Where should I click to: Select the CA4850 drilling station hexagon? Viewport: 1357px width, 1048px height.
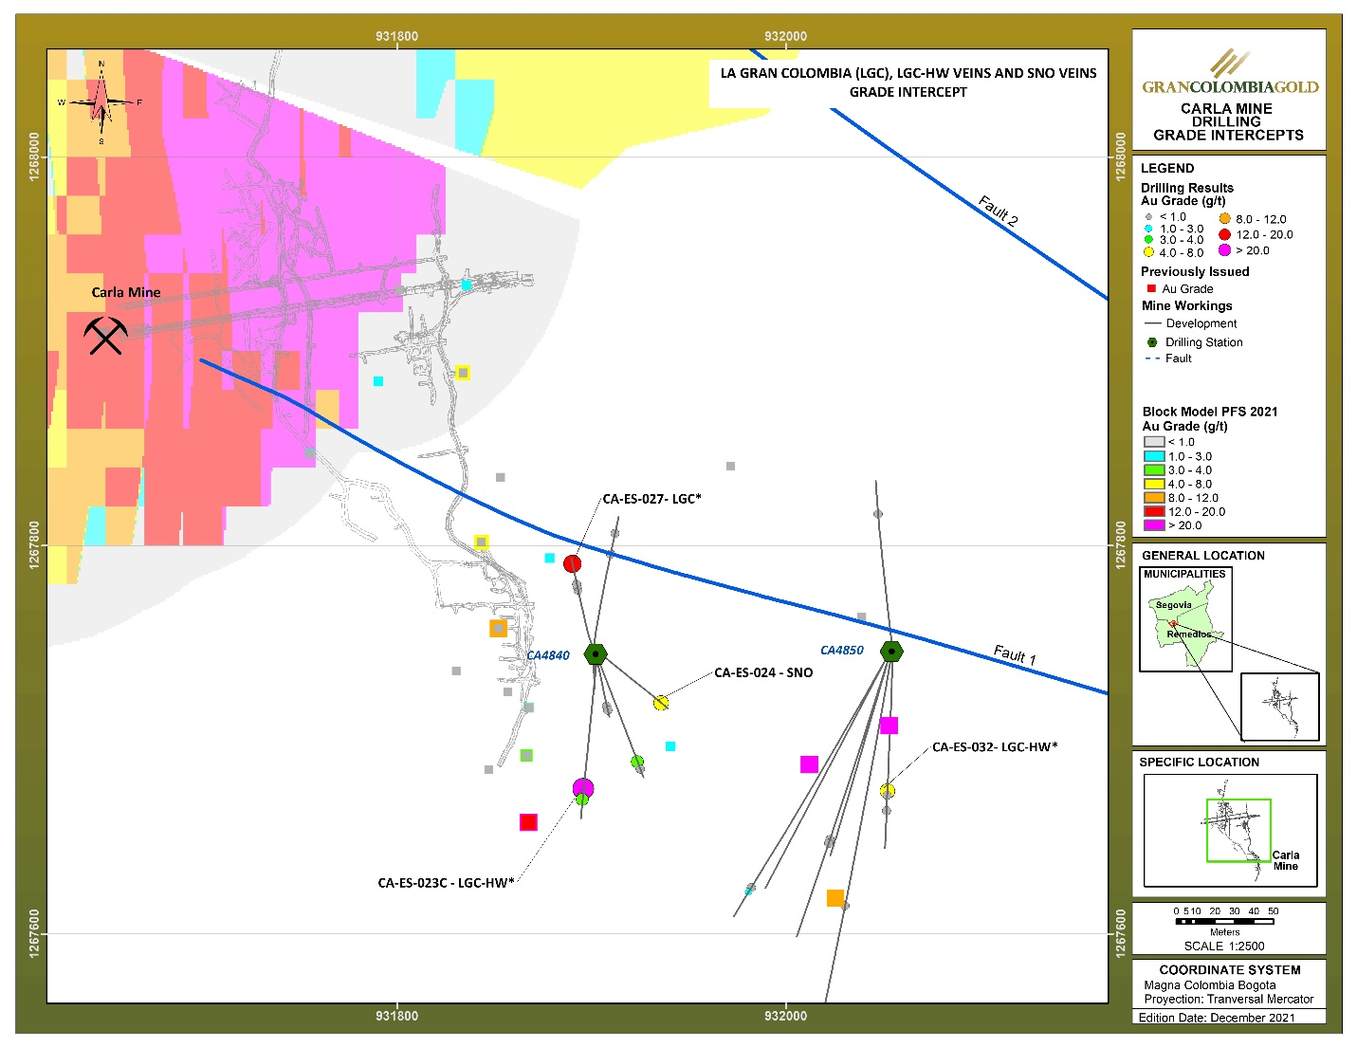click(x=891, y=652)
